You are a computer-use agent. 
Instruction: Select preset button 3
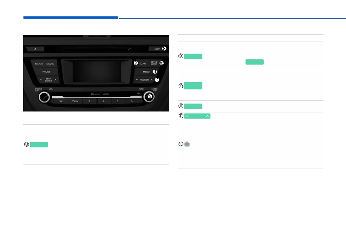[89, 101]
